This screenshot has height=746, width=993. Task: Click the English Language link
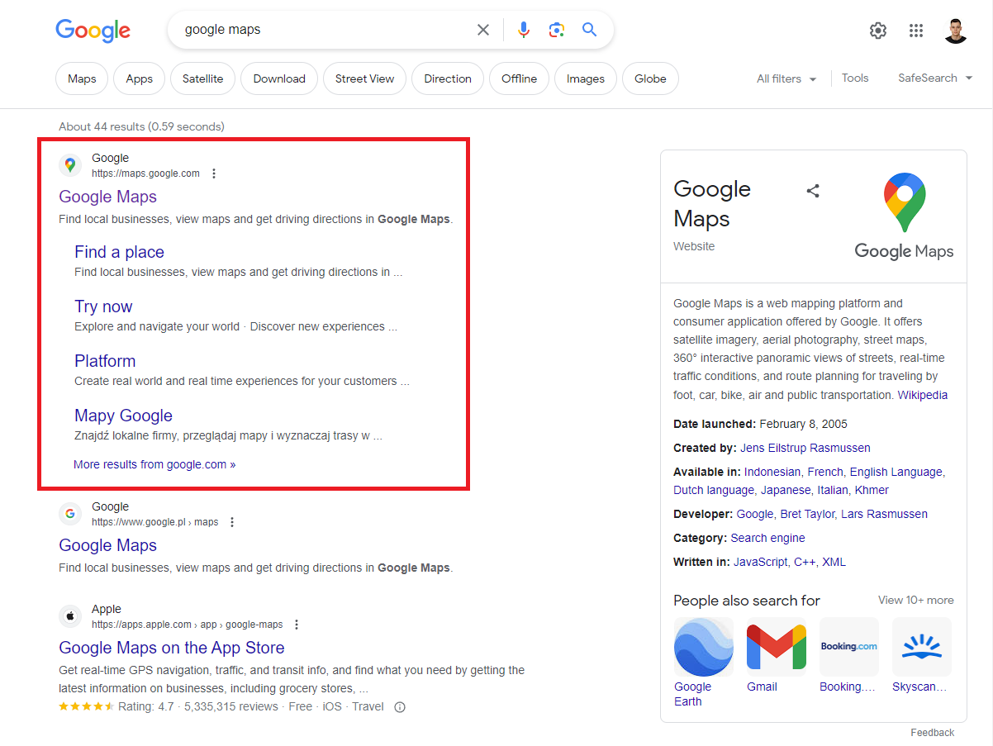(x=896, y=472)
